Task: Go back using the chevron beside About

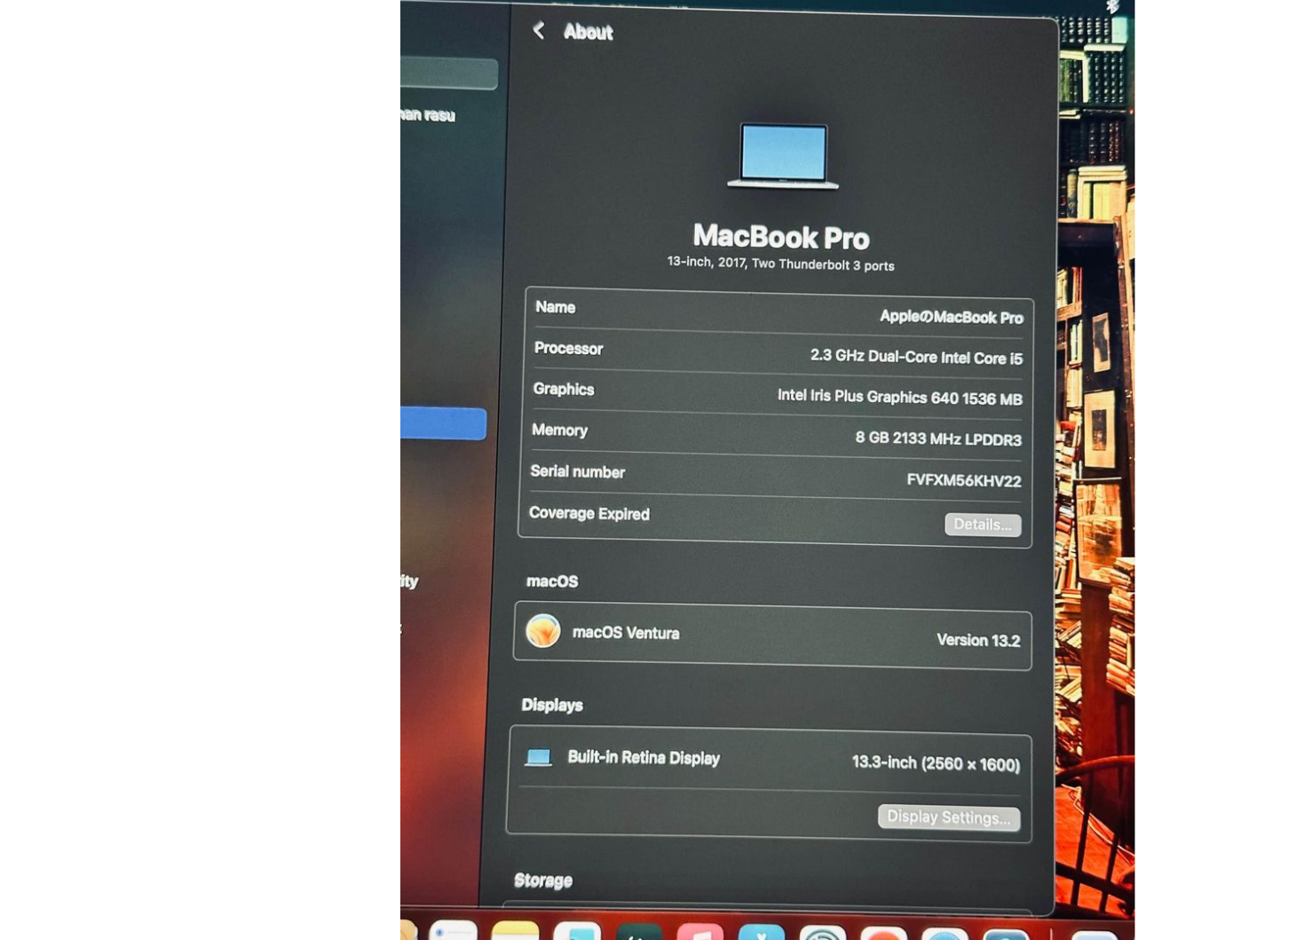Action: pyautogui.click(x=538, y=31)
